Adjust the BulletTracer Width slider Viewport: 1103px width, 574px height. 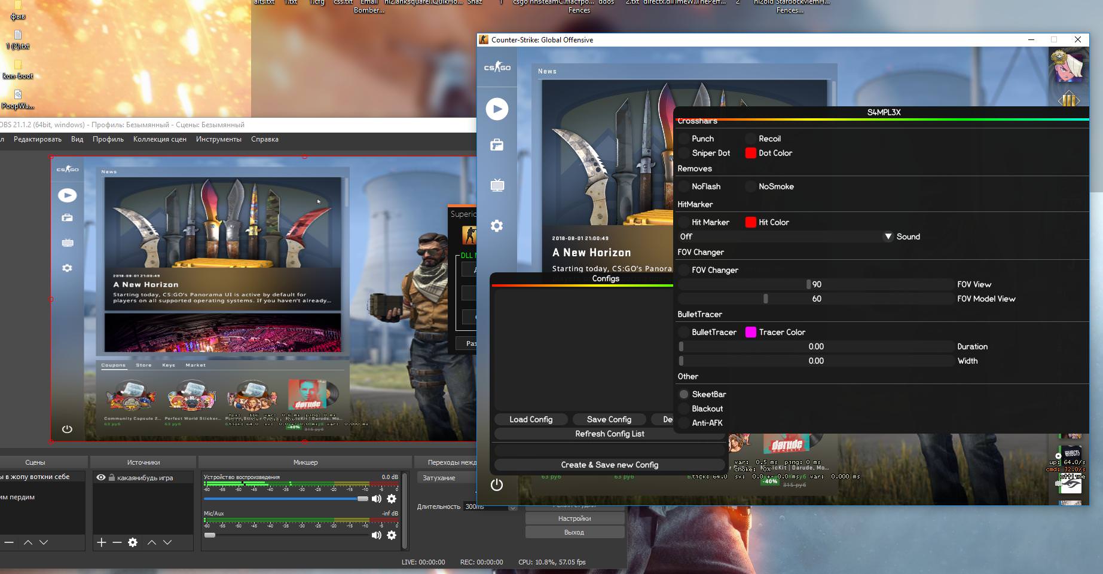(816, 361)
